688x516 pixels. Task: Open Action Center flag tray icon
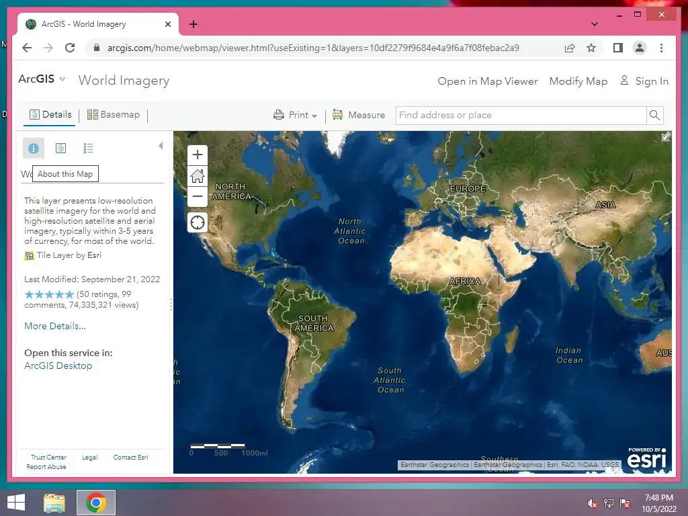click(625, 503)
